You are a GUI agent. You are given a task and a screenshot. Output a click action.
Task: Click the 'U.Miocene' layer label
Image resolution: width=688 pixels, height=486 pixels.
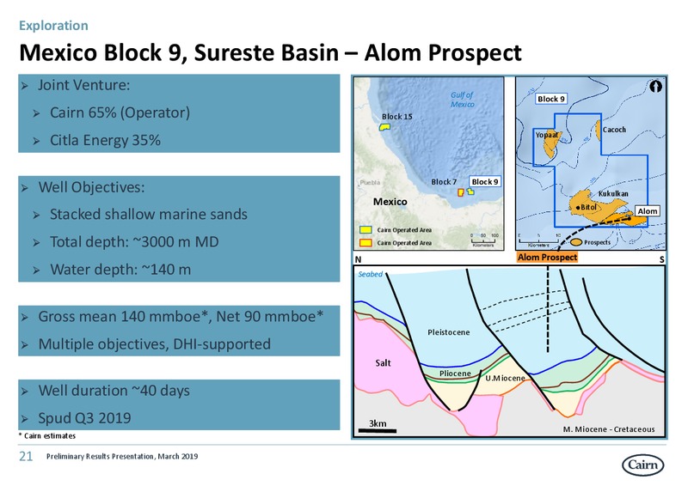click(x=505, y=378)
